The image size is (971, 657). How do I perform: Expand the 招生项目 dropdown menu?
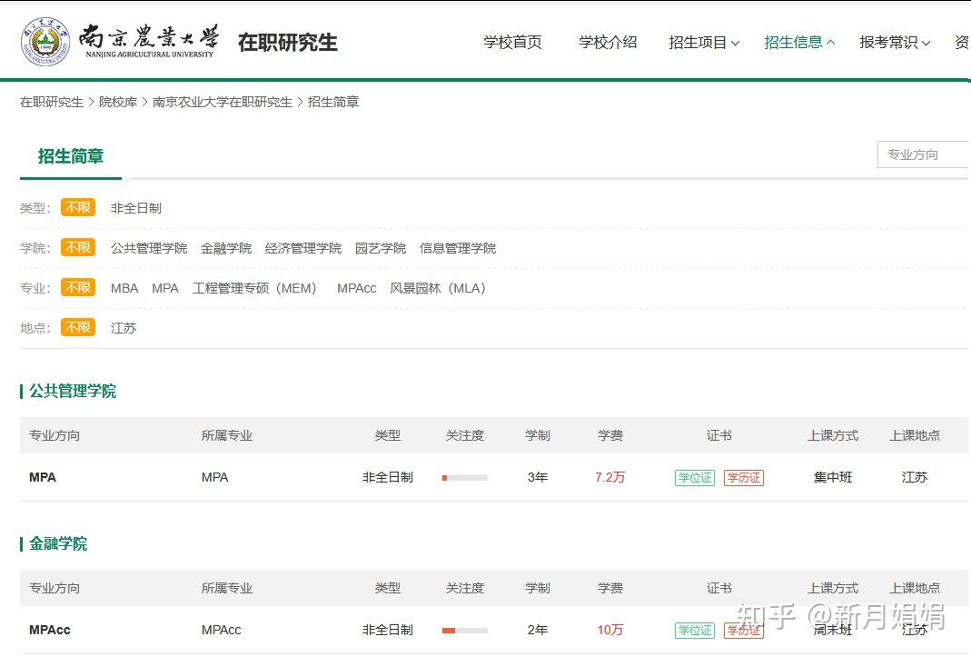pos(704,42)
